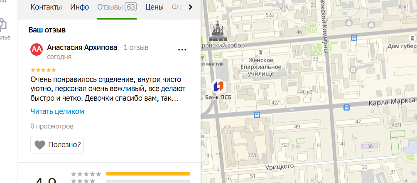This screenshot has height=183, width=417.
Task: Click the Карла Маркса street label
Action: tap(392, 102)
